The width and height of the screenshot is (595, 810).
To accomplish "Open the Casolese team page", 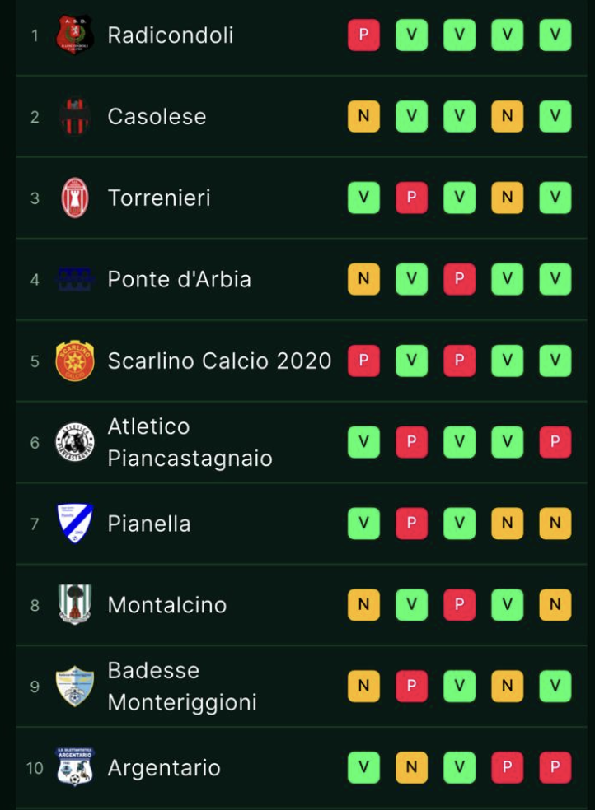I will click(x=157, y=117).
